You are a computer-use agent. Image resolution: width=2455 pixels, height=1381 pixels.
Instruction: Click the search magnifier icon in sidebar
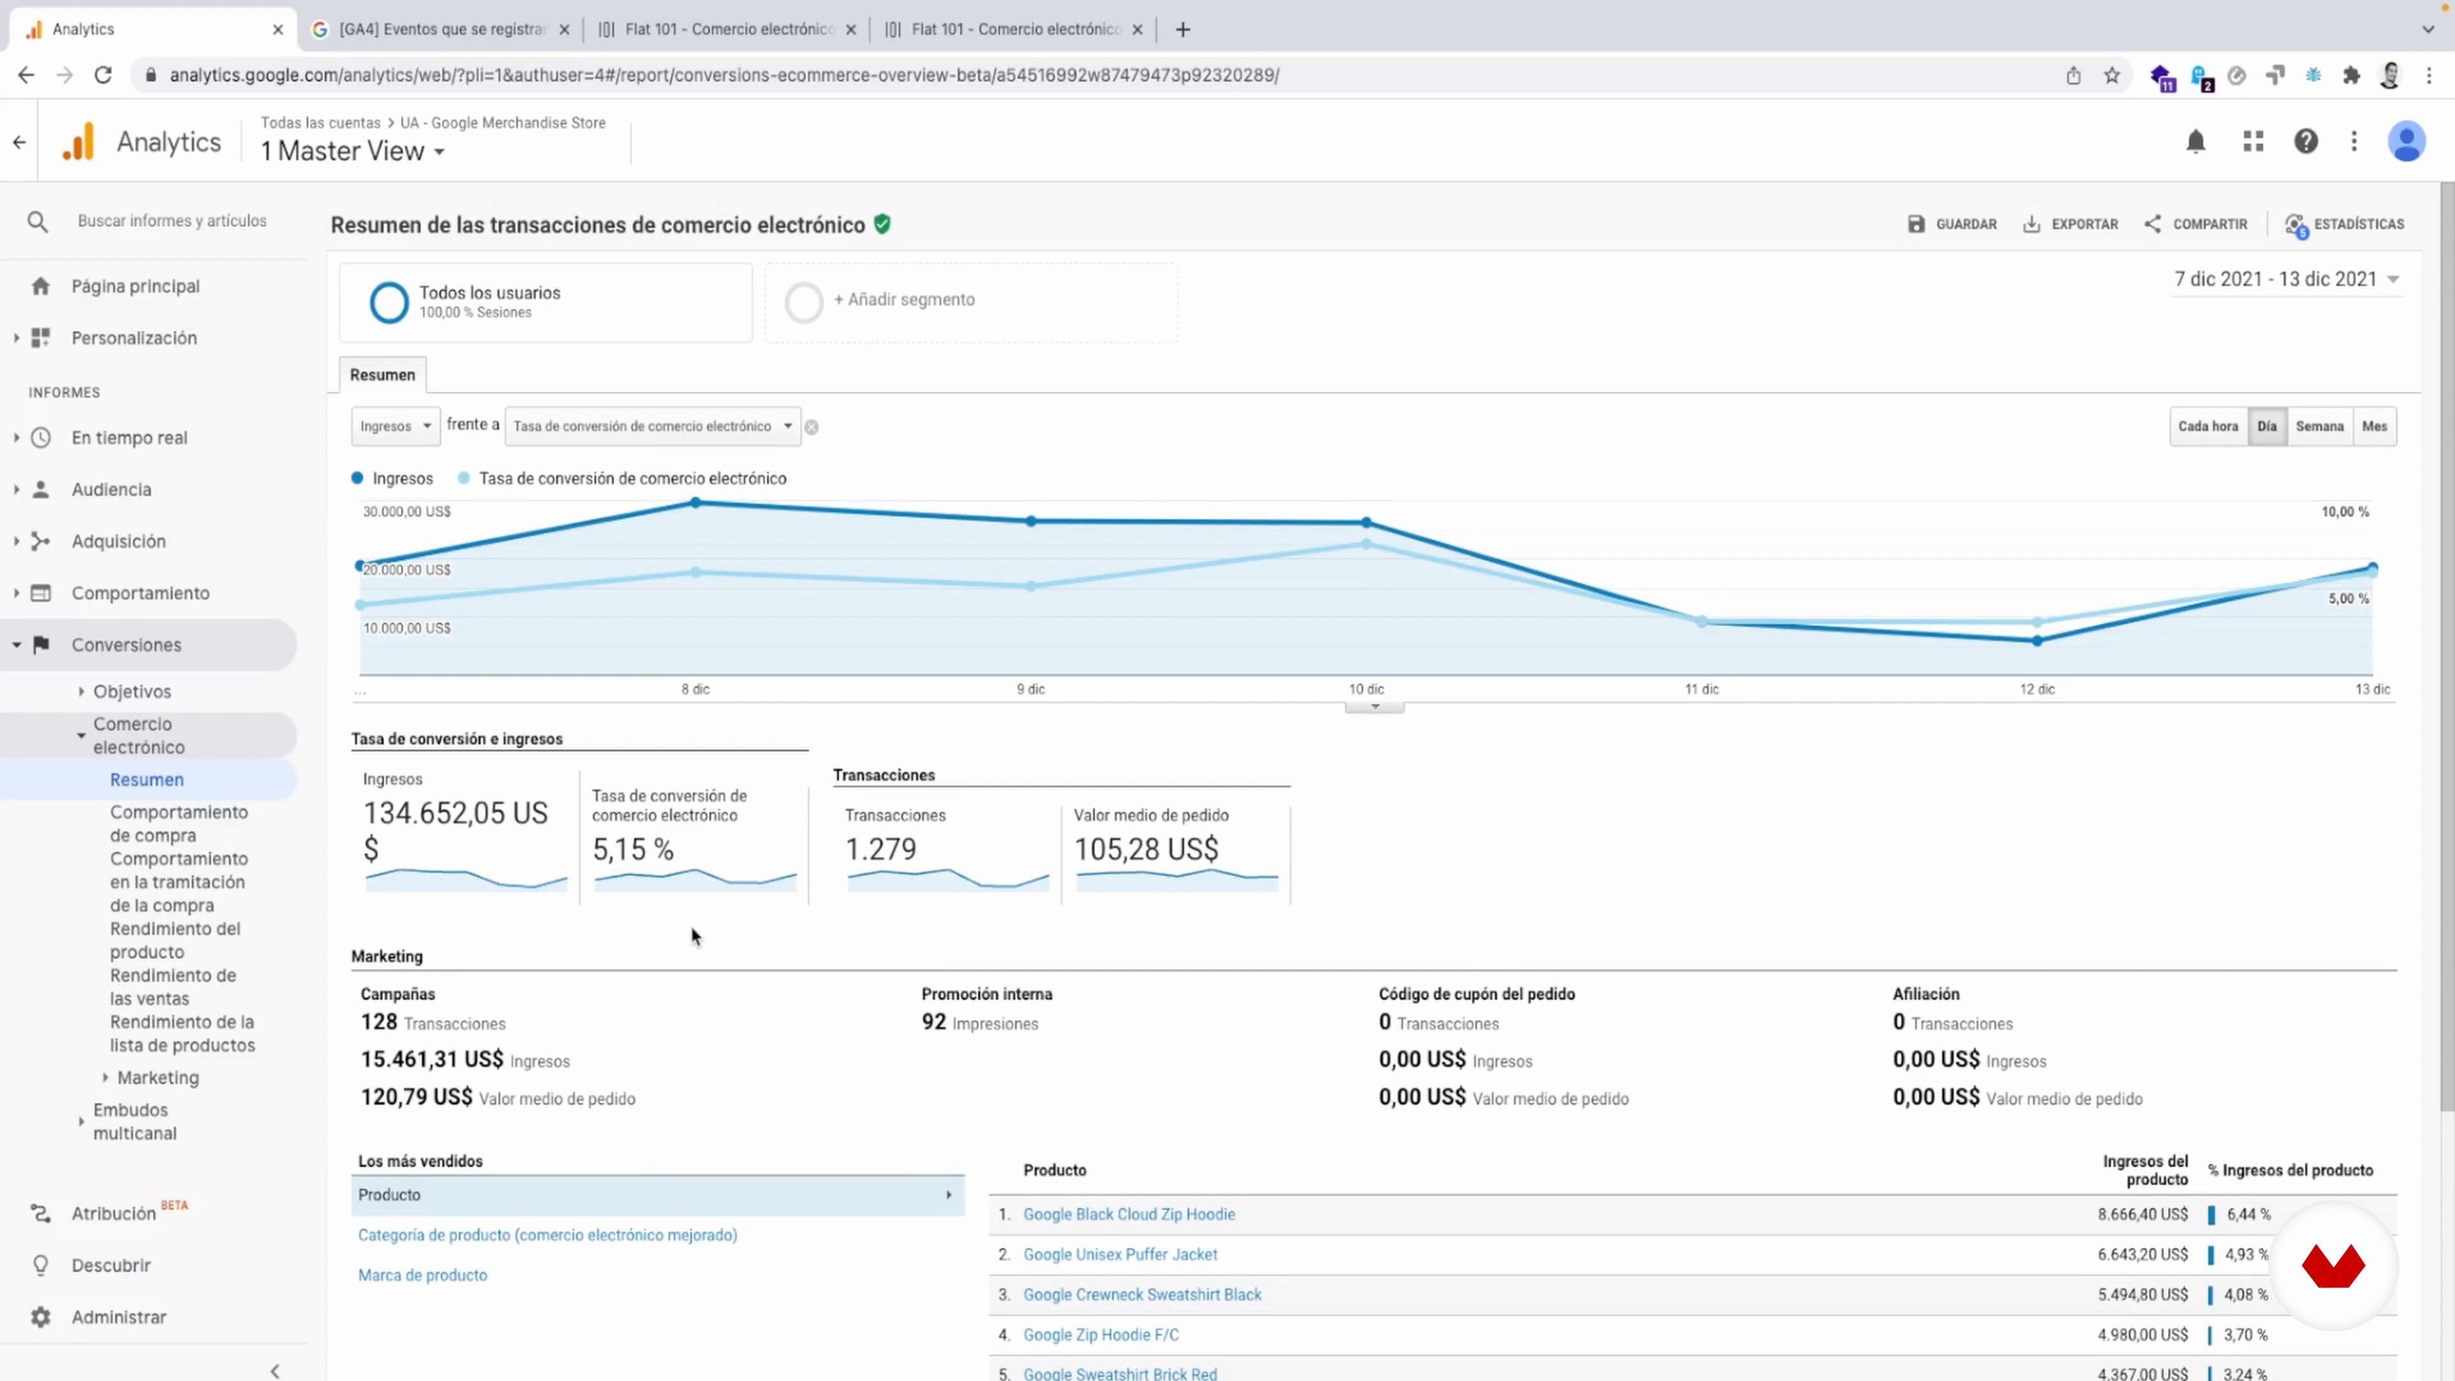[x=37, y=221]
